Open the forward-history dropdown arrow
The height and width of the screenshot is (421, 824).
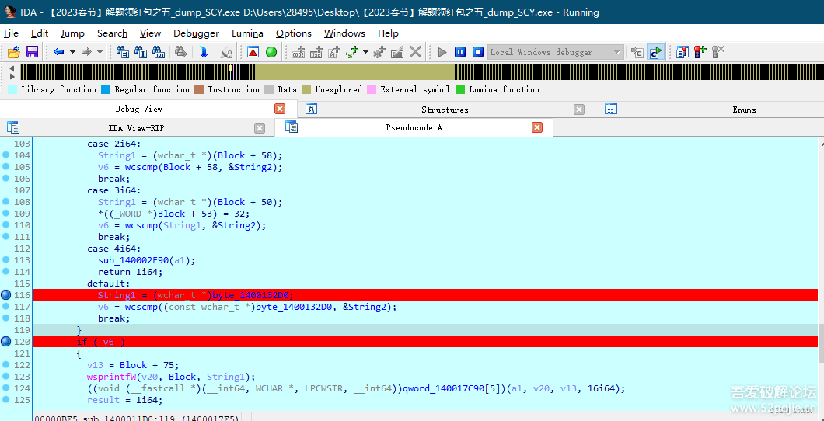tap(100, 52)
